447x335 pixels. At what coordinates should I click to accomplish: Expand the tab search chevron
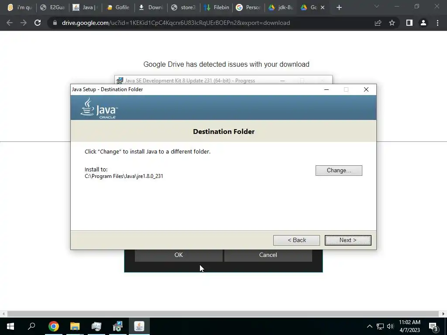coord(377,6)
